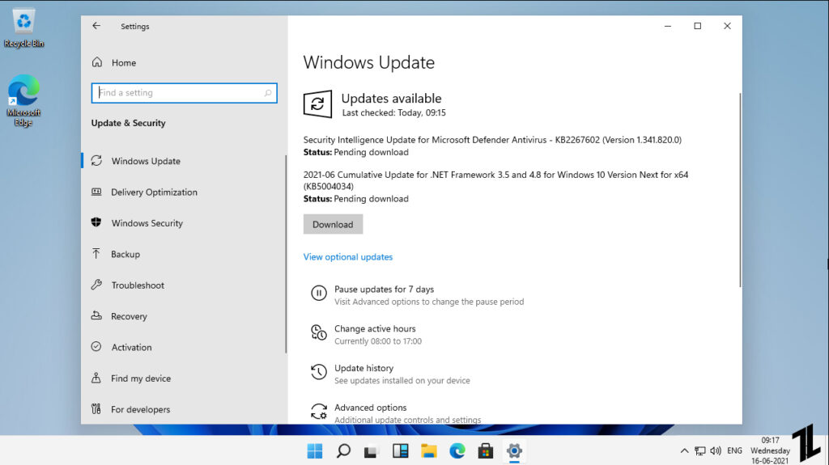829x465 pixels.
Task: Click the Update history clock-arrow icon
Action: coord(319,371)
